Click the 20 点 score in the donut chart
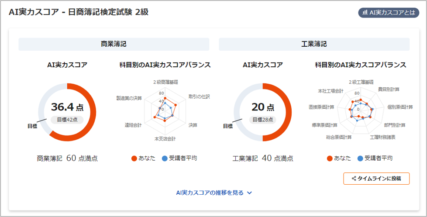Screen dimensions: 427x217 (263, 107)
